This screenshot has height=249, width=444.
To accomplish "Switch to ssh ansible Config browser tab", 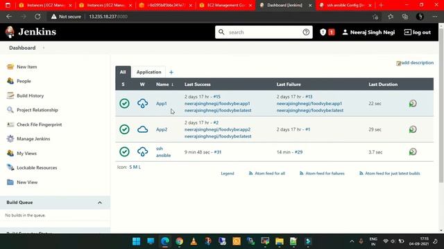I will pyautogui.click(x=345, y=5).
